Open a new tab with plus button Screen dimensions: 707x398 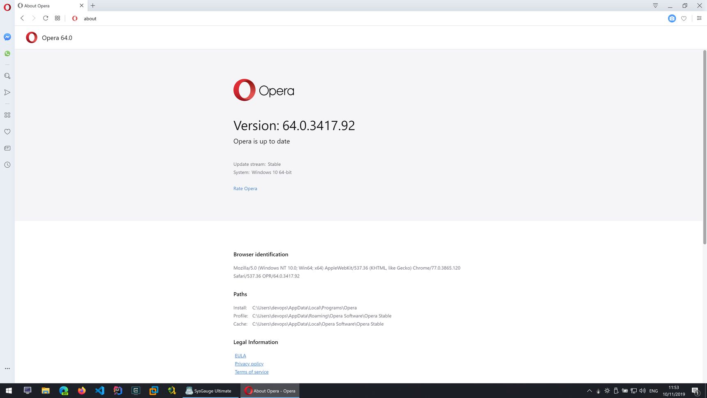[x=93, y=5]
